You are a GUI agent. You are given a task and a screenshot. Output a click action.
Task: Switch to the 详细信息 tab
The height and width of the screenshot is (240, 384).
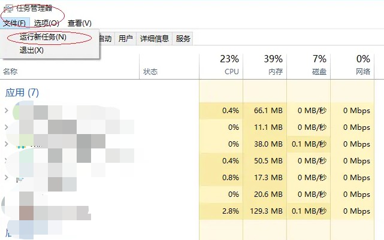click(154, 39)
